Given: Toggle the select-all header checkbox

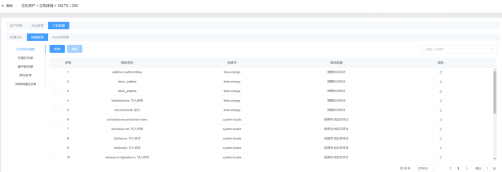Looking at the screenshot, I should [55, 63].
